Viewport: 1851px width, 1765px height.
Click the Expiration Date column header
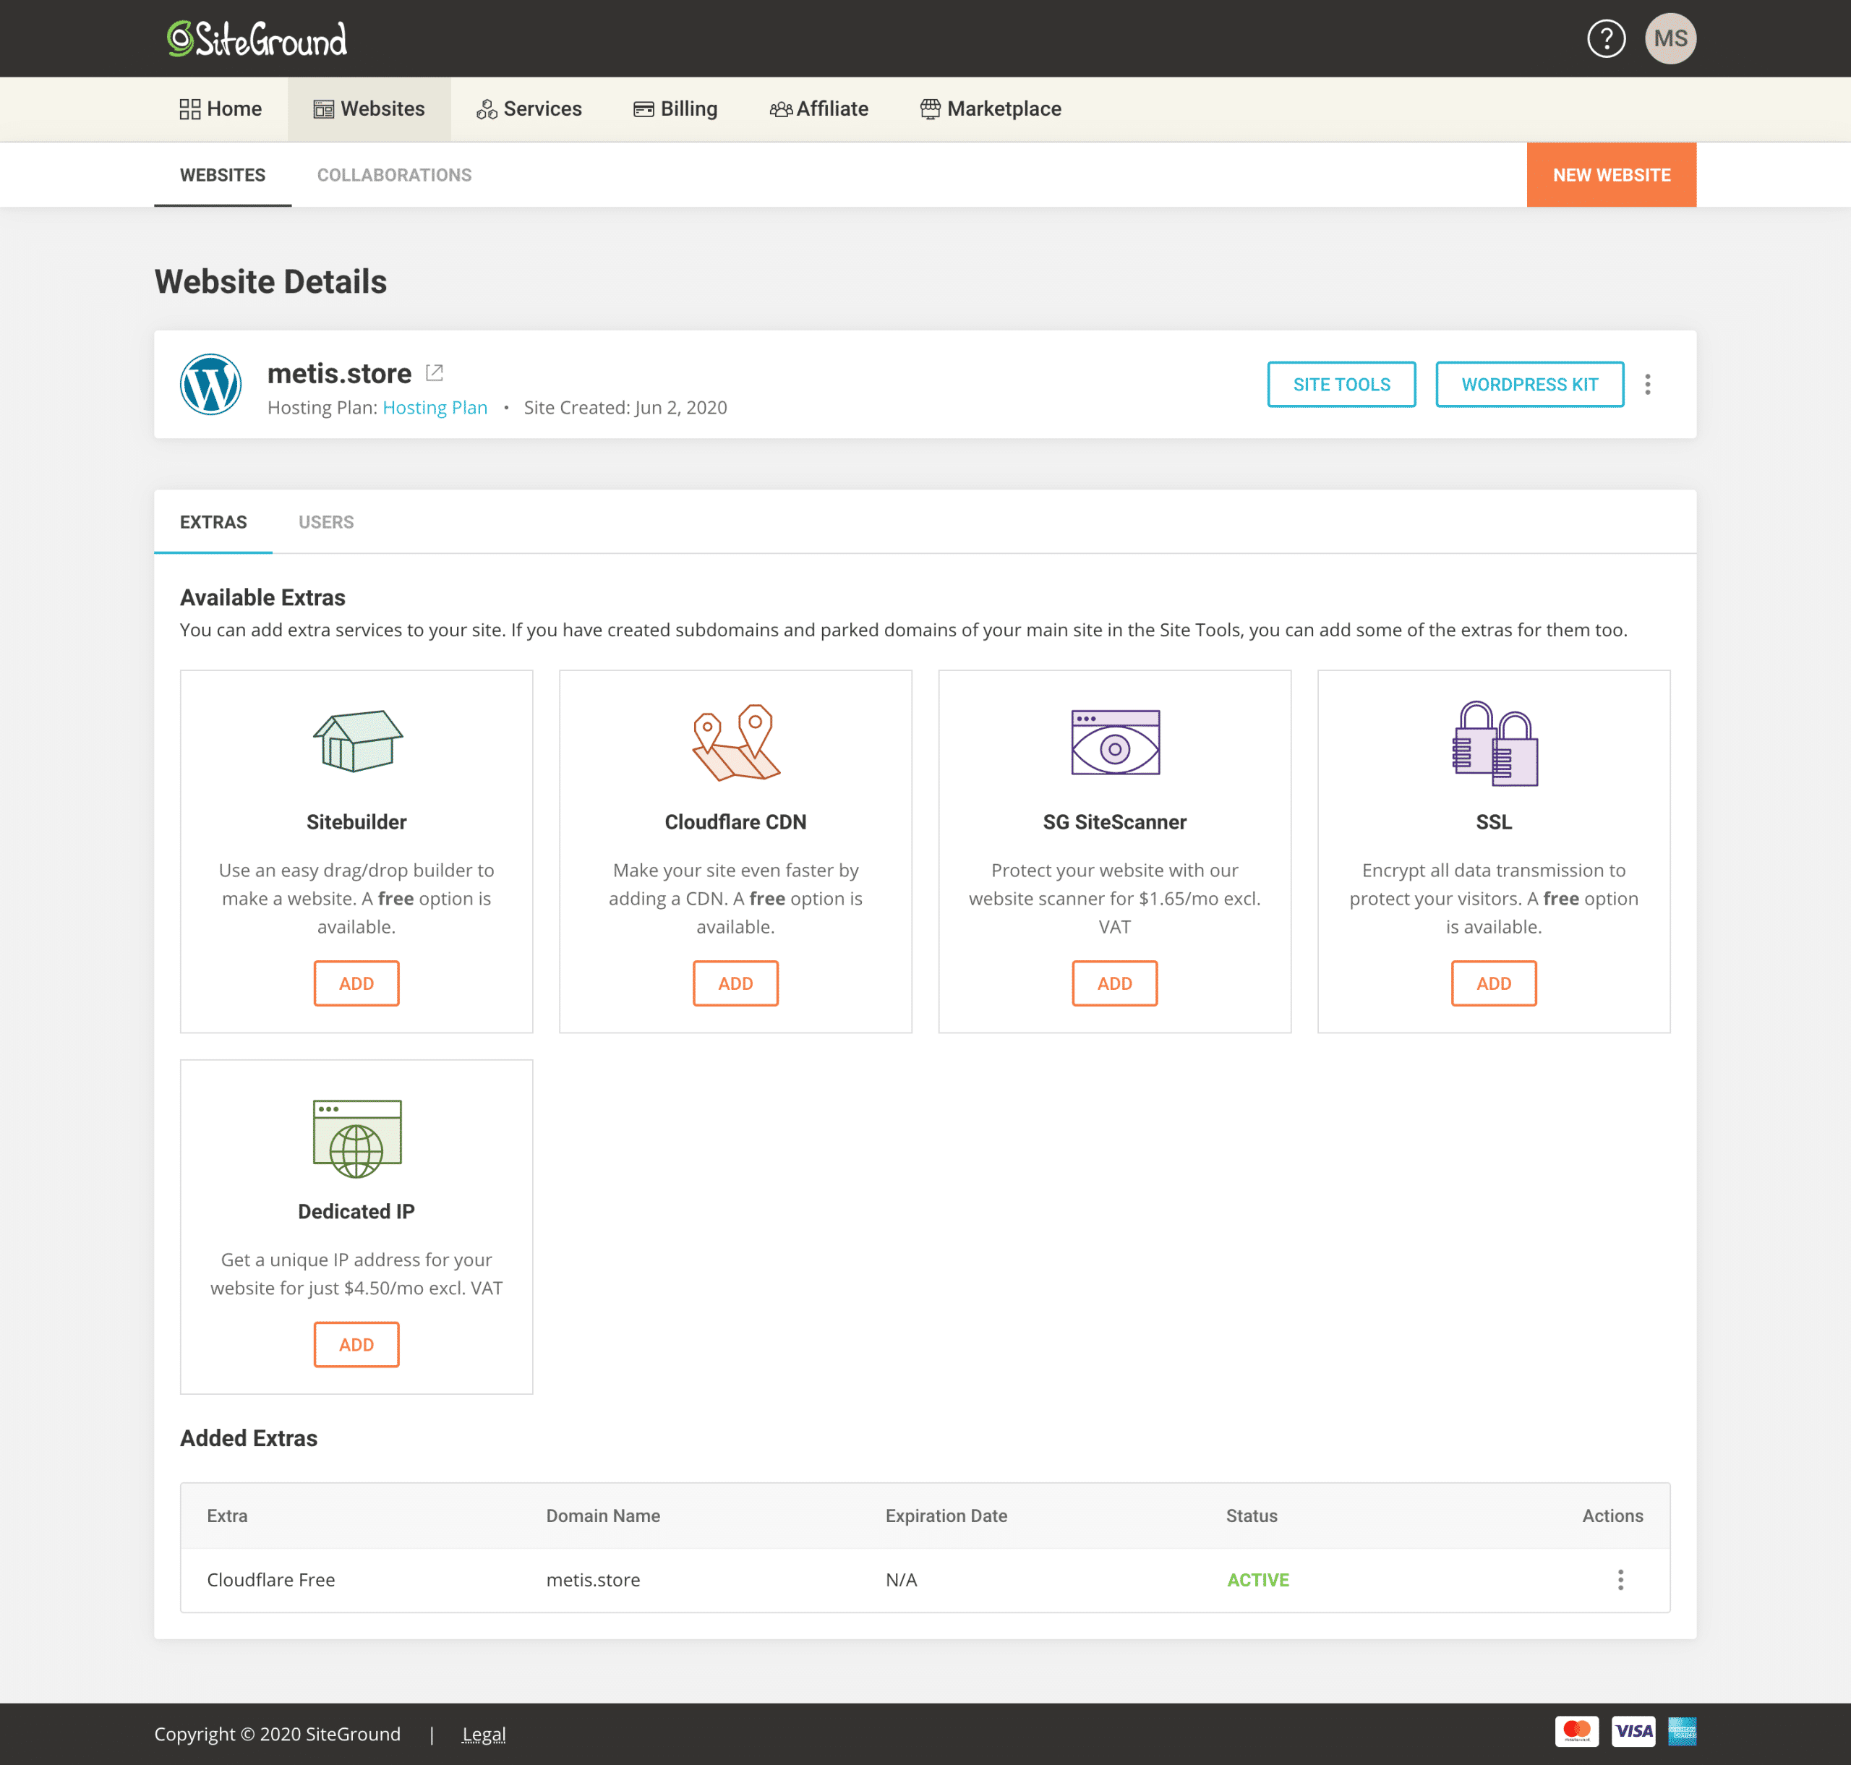click(946, 1516)
